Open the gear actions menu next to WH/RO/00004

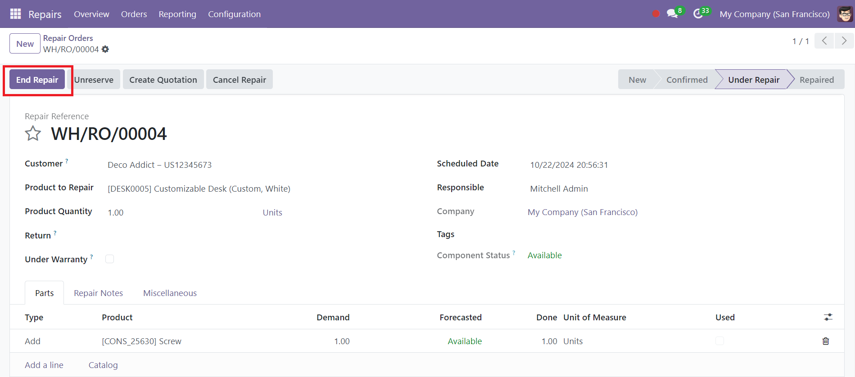[x=105, y=49]
